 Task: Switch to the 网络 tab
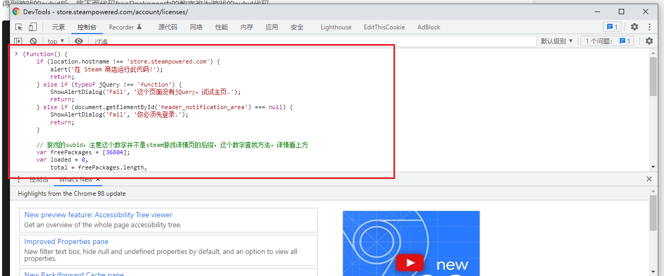[x=196, y=27]
